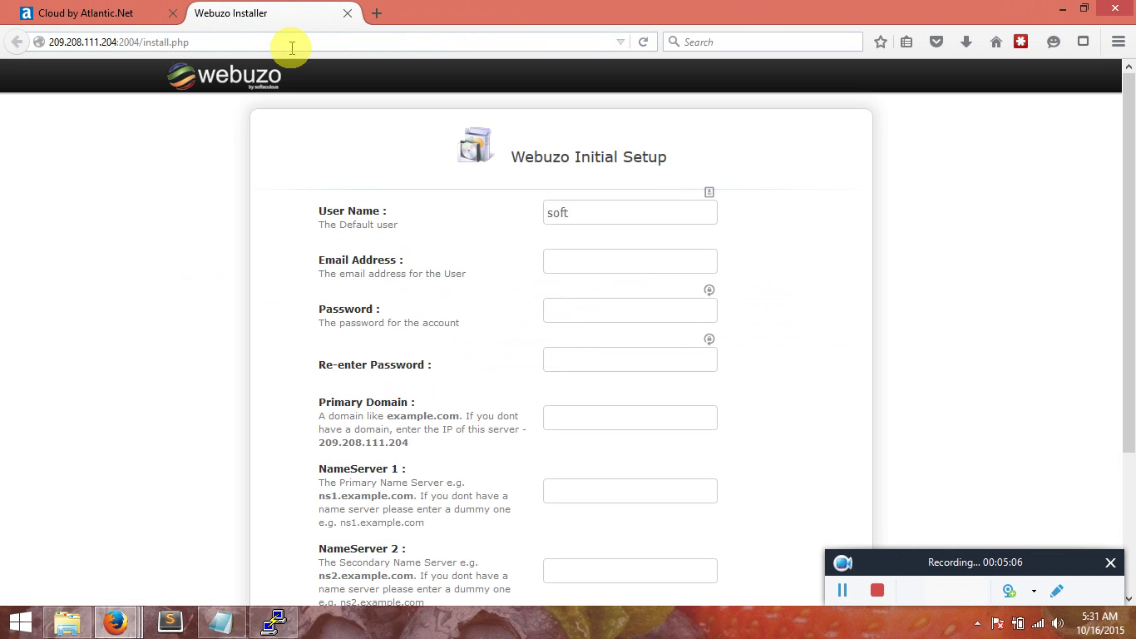This screenshot has height=639, width=1136.
Task: Open File Explorer from the taskbar
Action: (x=67, y=622)
